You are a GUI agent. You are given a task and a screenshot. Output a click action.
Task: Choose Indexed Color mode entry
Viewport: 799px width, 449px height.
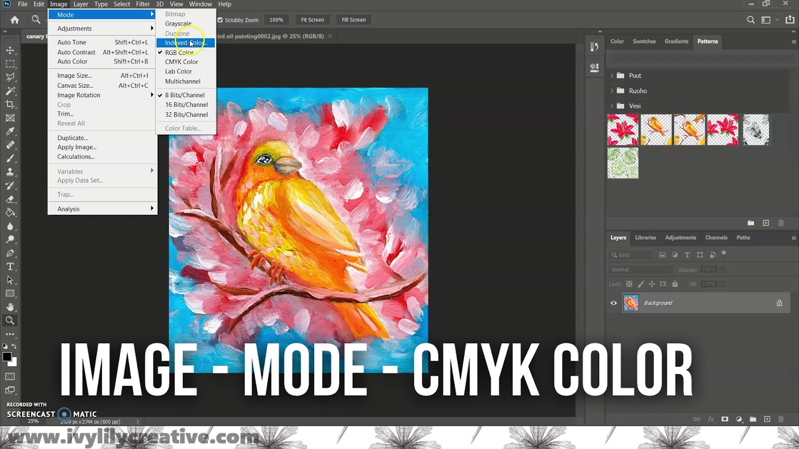point(186,43)
